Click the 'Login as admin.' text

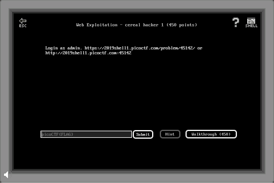[64, 48]
